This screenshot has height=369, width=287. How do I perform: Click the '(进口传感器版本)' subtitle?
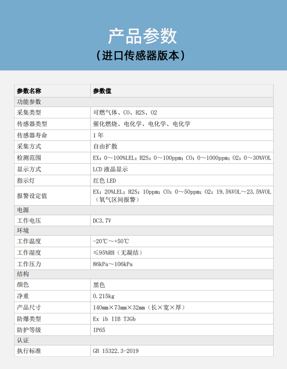(x=141, y=56)
